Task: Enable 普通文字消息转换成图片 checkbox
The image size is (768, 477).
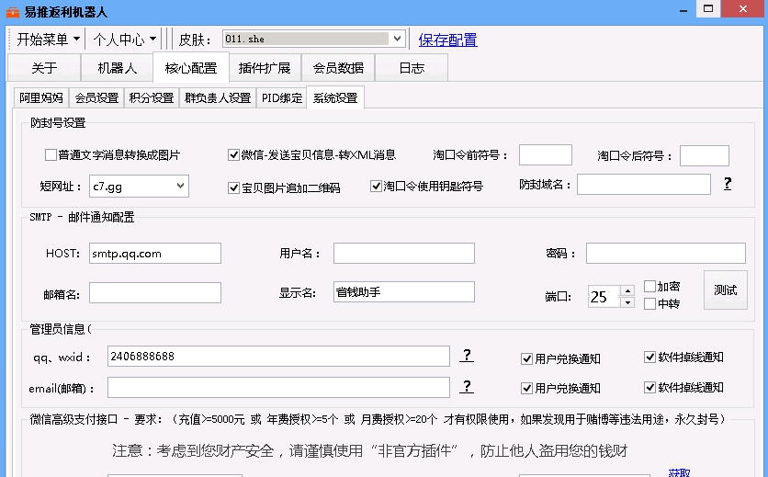Action: [x=51, y=155]
